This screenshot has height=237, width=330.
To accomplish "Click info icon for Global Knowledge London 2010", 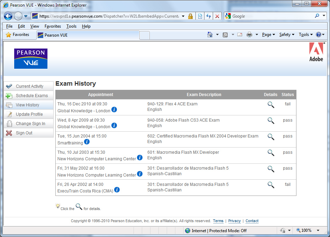I will pos(114,110).
